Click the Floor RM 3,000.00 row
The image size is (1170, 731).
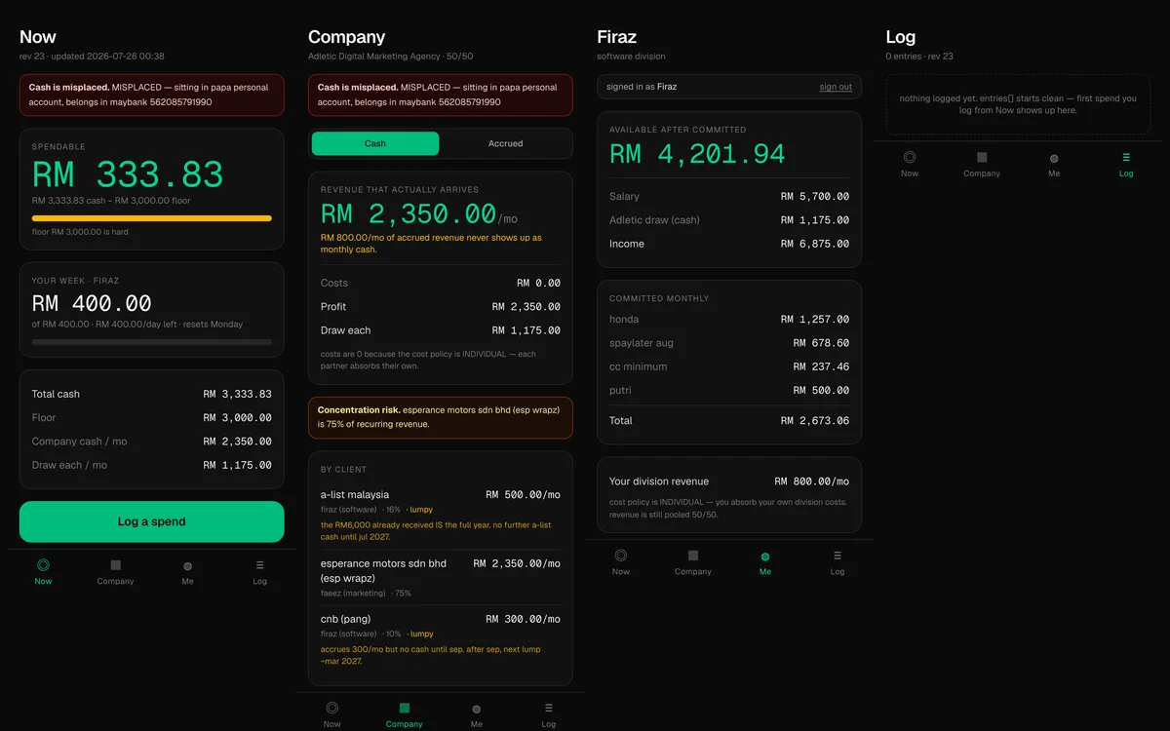coord(152,417)
